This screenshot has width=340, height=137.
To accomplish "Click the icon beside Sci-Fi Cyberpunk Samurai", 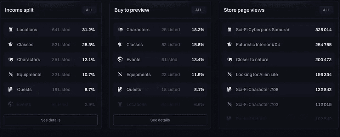I will [229, 30].
